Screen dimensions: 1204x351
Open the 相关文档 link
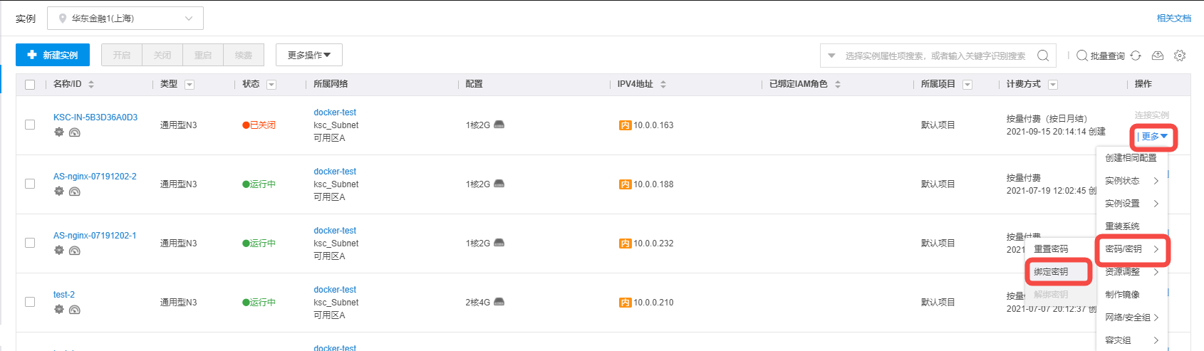[x=1173, y=19]
